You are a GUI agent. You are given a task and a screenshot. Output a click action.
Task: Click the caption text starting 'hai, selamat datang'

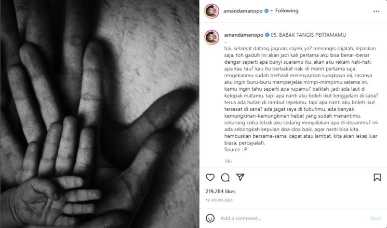click(x=301, y=95)
